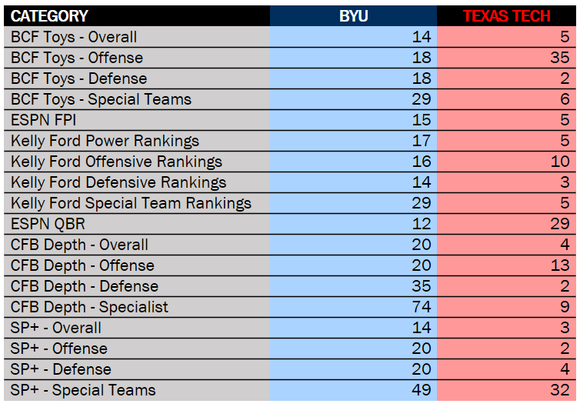Click BYU's SP+ - Special Teams value
580x407 pixels.
(422, 390)
